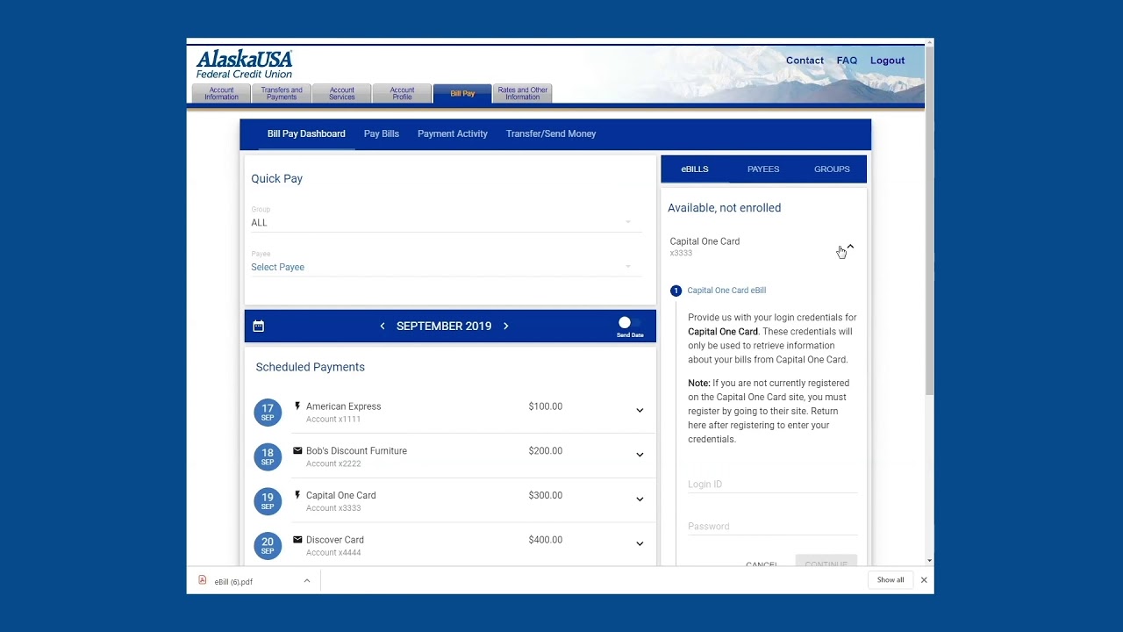The image size is (1123, 632).
Task: Open the Account Information tab
Action: point(221,93)
